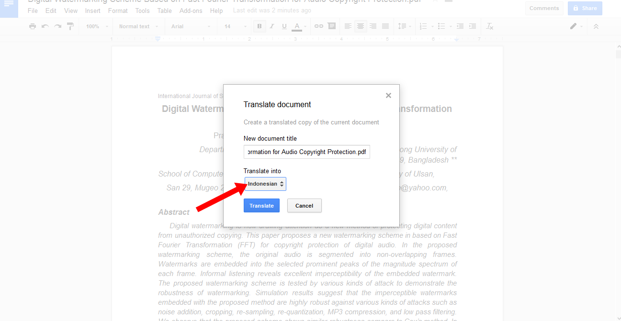Click the Bulleted list icon

pos(441,26)
